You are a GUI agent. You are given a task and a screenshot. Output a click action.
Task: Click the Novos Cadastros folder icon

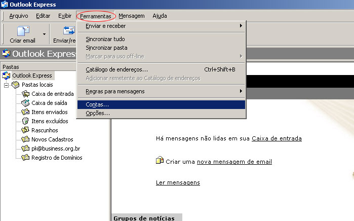point(25,139)
